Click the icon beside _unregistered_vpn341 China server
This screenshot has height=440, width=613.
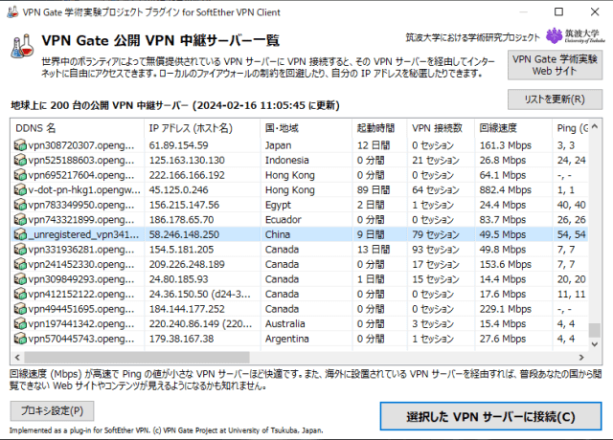(20, 234)
